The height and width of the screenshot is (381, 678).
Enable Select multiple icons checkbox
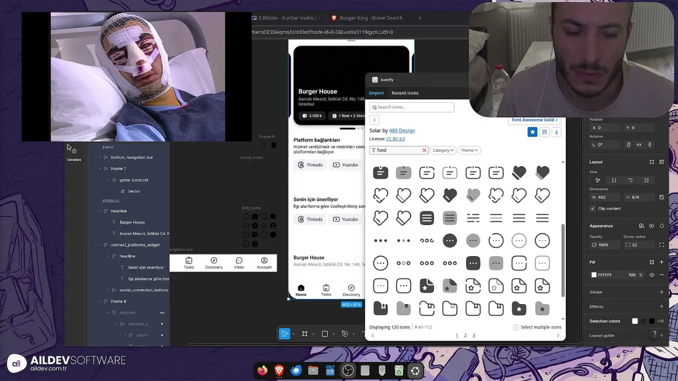(516, 328)
